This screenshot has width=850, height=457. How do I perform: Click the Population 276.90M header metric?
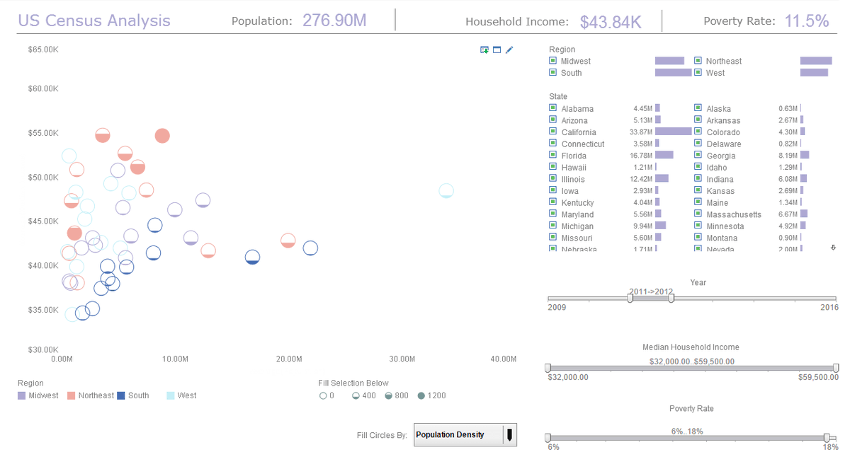coord(334,21)
